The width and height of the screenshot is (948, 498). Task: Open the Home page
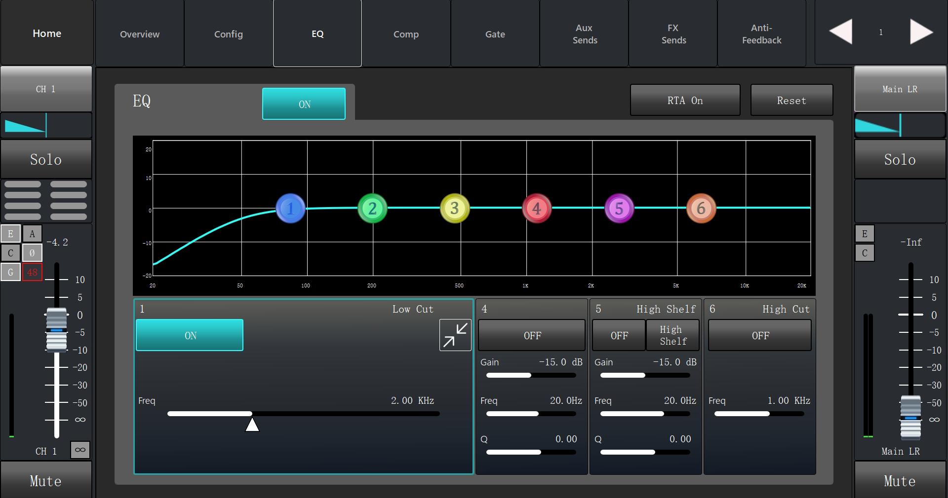click(x=47, y=33)
